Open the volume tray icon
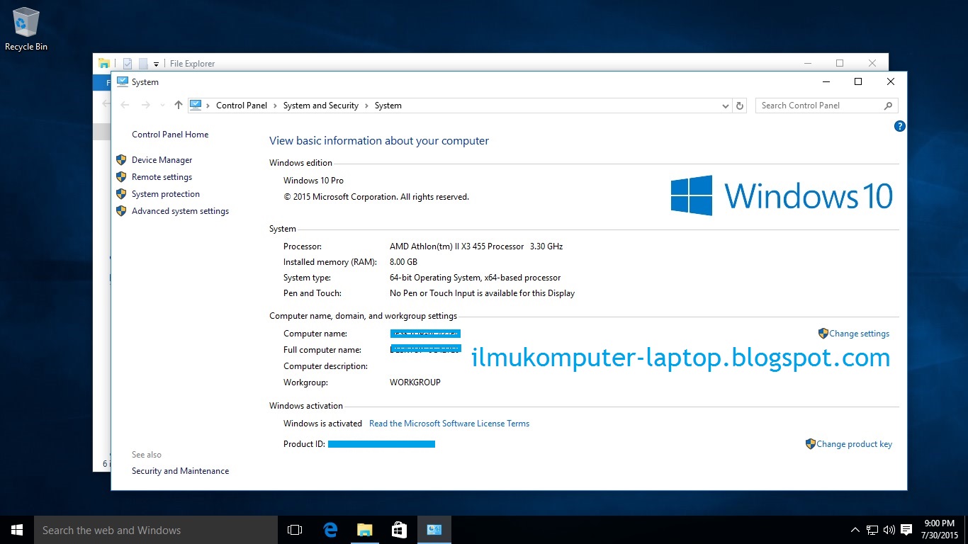This screenshot has height=544, width=968. (x=889, y=530)
